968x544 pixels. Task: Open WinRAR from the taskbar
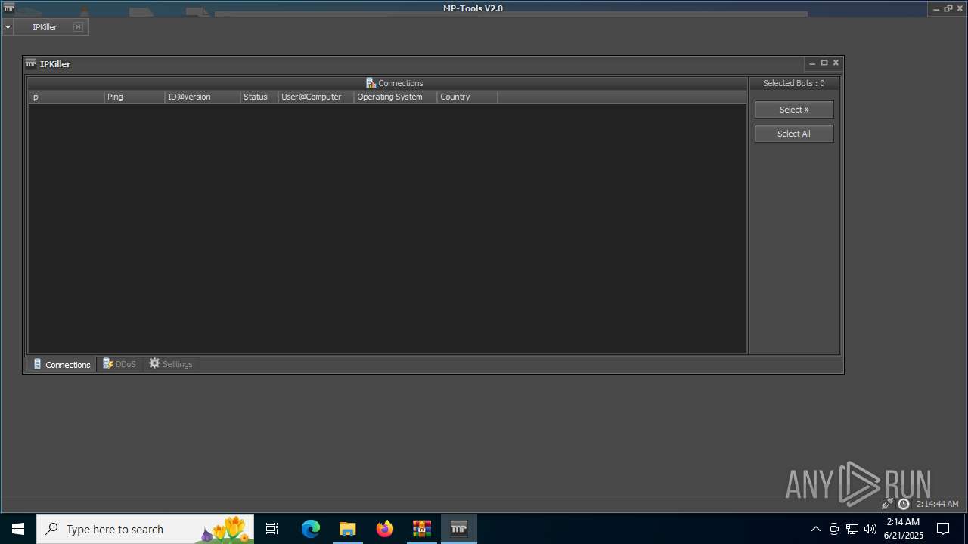(422, 529)
